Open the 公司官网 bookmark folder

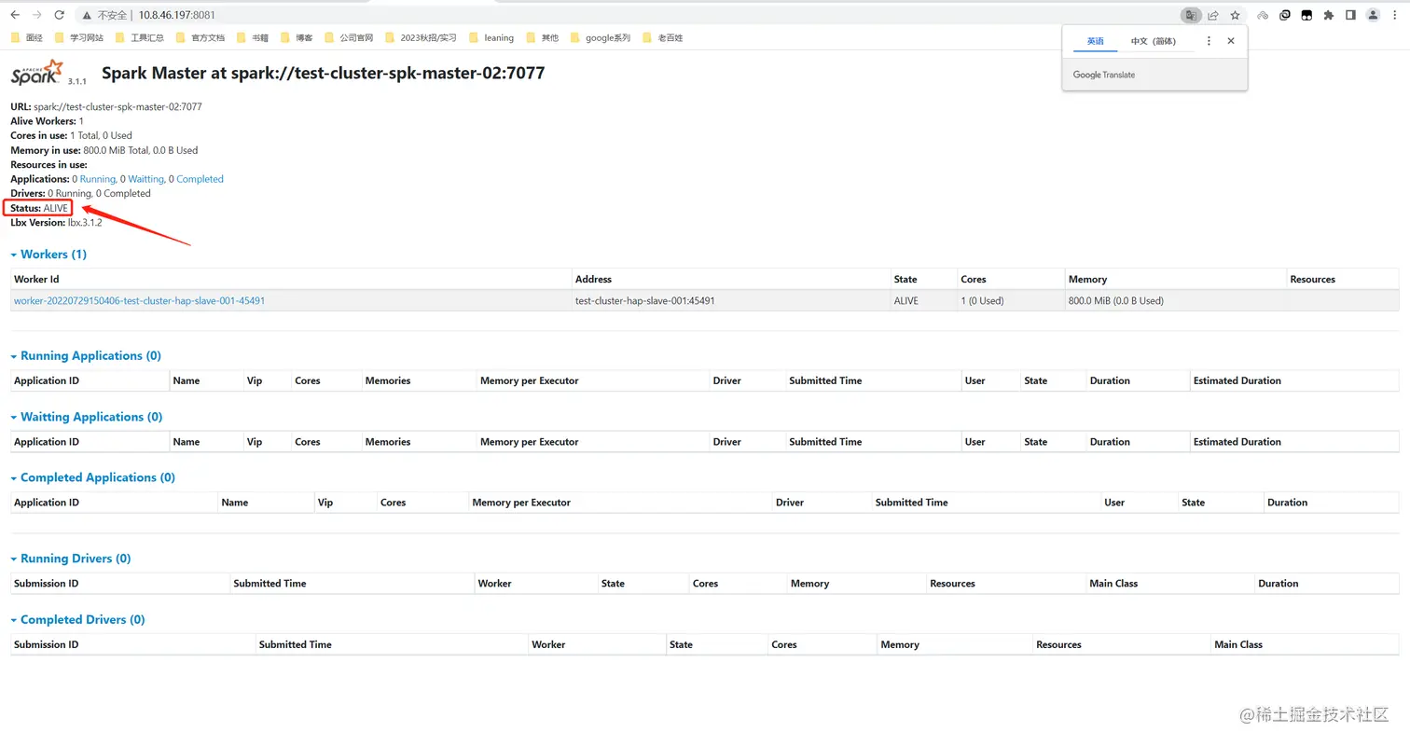349,38
